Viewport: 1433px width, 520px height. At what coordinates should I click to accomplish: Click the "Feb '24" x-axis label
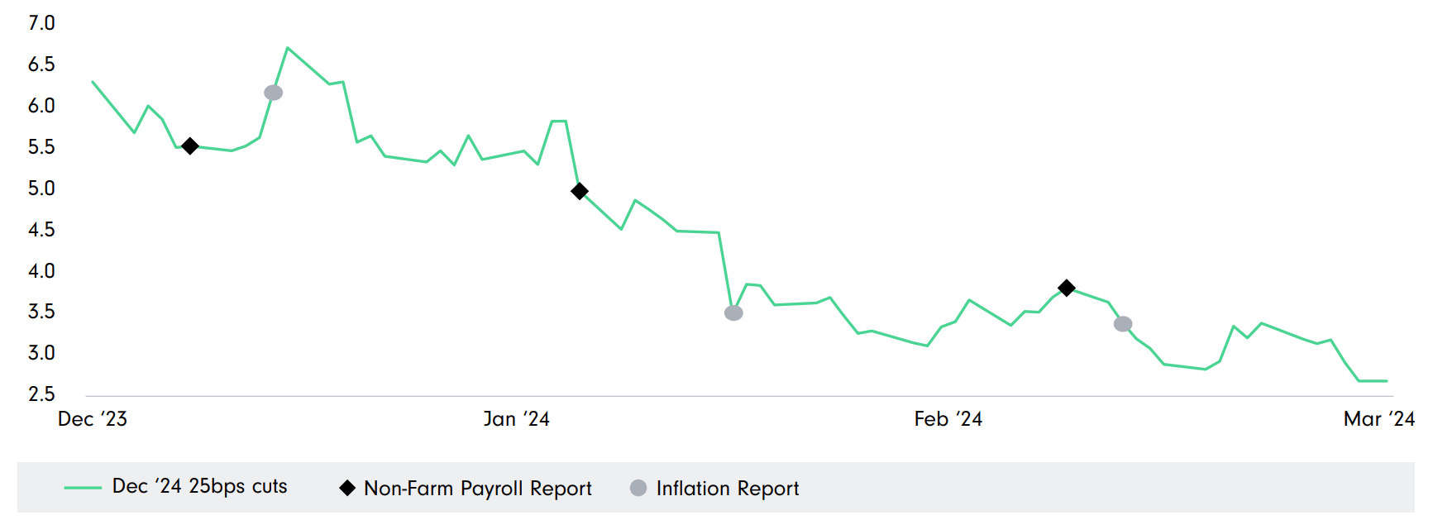tap(948, 419)
